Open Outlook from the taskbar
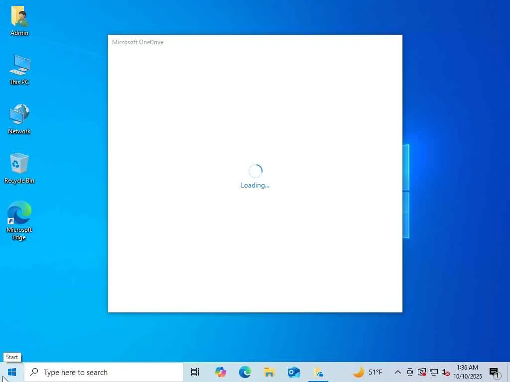This screenshot has height=382, width=510. [294, 372]
